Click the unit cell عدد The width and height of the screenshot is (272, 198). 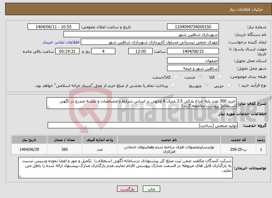pos(100,149)
